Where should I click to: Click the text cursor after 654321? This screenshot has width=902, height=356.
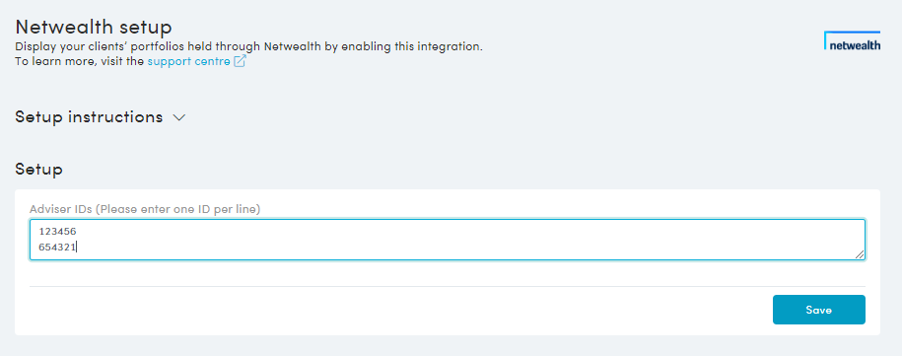[x=78, y=247]
